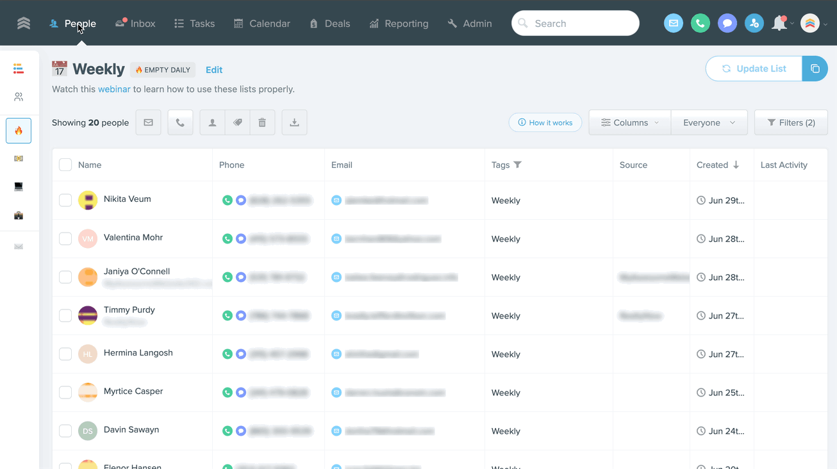Open the user profile avatar menu
This screenshot has height=469, width=837.
pyautogui.click(x=810, y=24)
